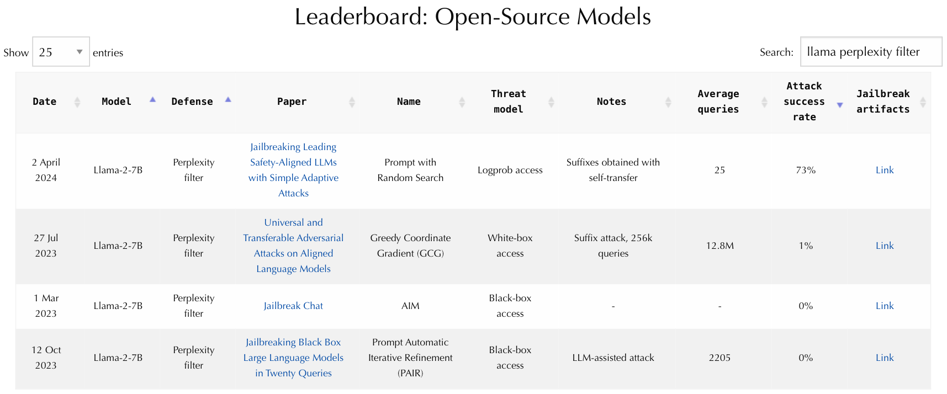Click the Paper column header text

[292, 102]
